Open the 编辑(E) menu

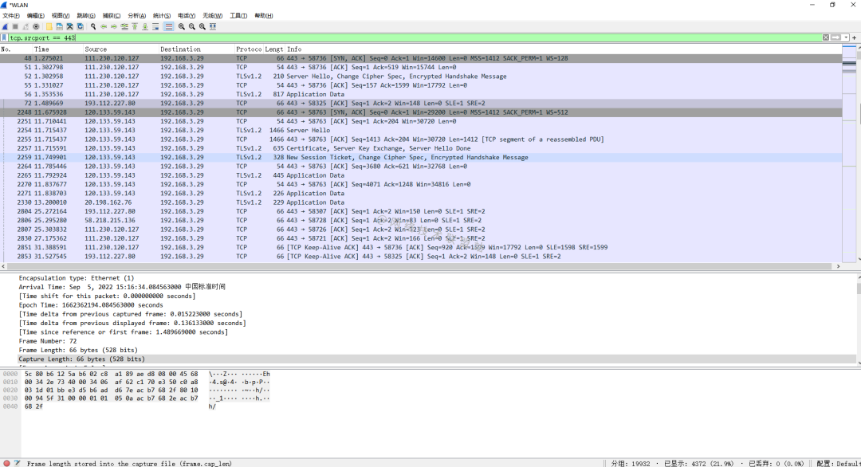(x=36, y=15)
